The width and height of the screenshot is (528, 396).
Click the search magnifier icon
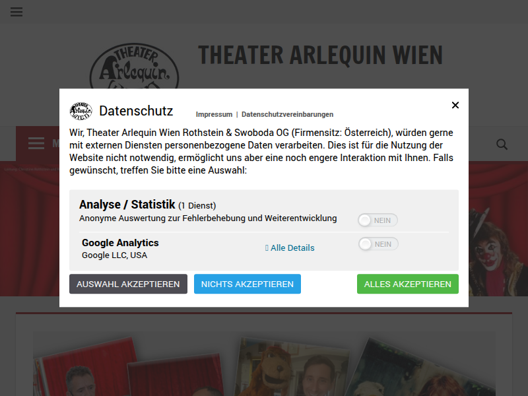[502, 145]
